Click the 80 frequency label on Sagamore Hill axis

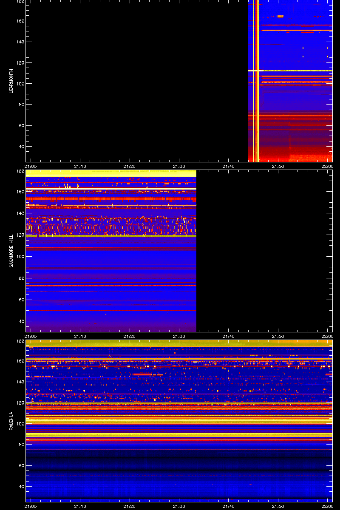coord(22,278)
